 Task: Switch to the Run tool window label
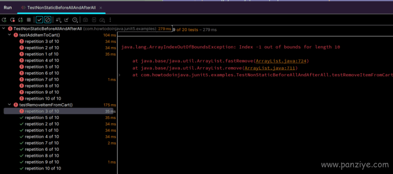point(8,7)
